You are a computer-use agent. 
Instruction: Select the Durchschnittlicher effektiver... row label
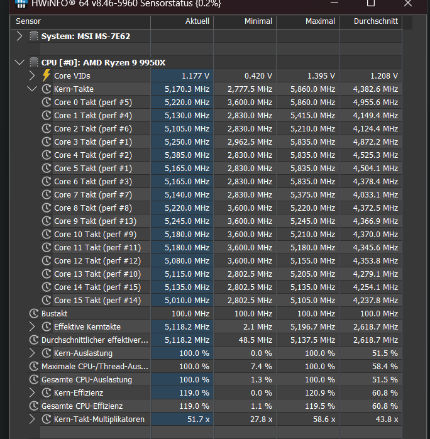point(94,340)
